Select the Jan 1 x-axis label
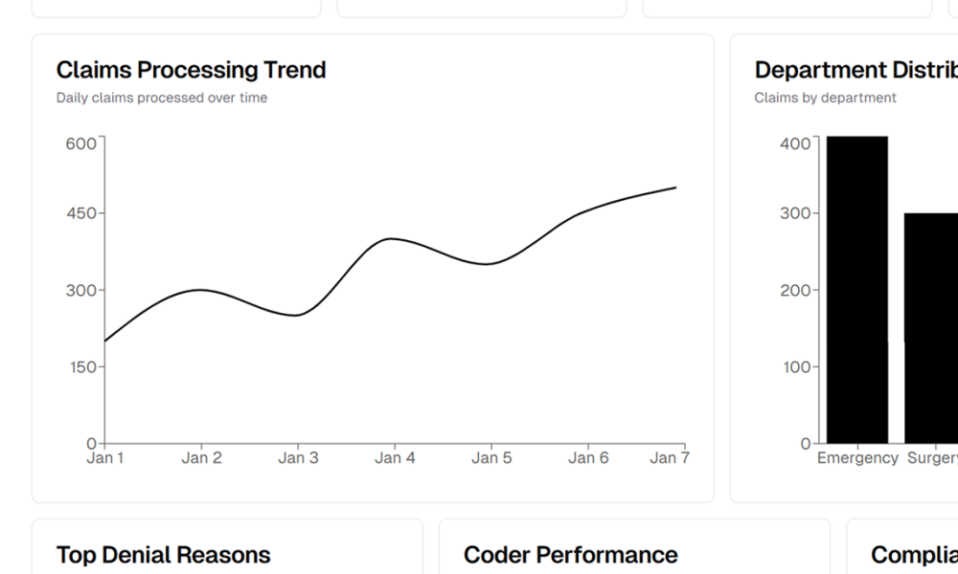Screen dimensions: 958x574 pos(105,458)
